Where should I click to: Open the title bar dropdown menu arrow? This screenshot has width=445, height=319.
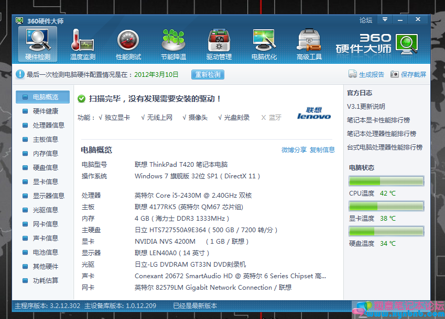coord(385,19)
